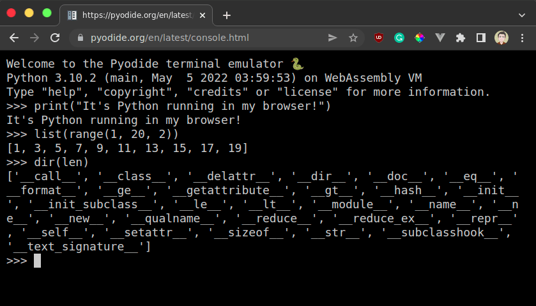
Task: Go back to the previous page
Action: (14, 38)
